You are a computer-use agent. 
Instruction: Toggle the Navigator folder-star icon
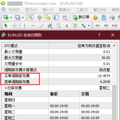(x=48, y=17)
